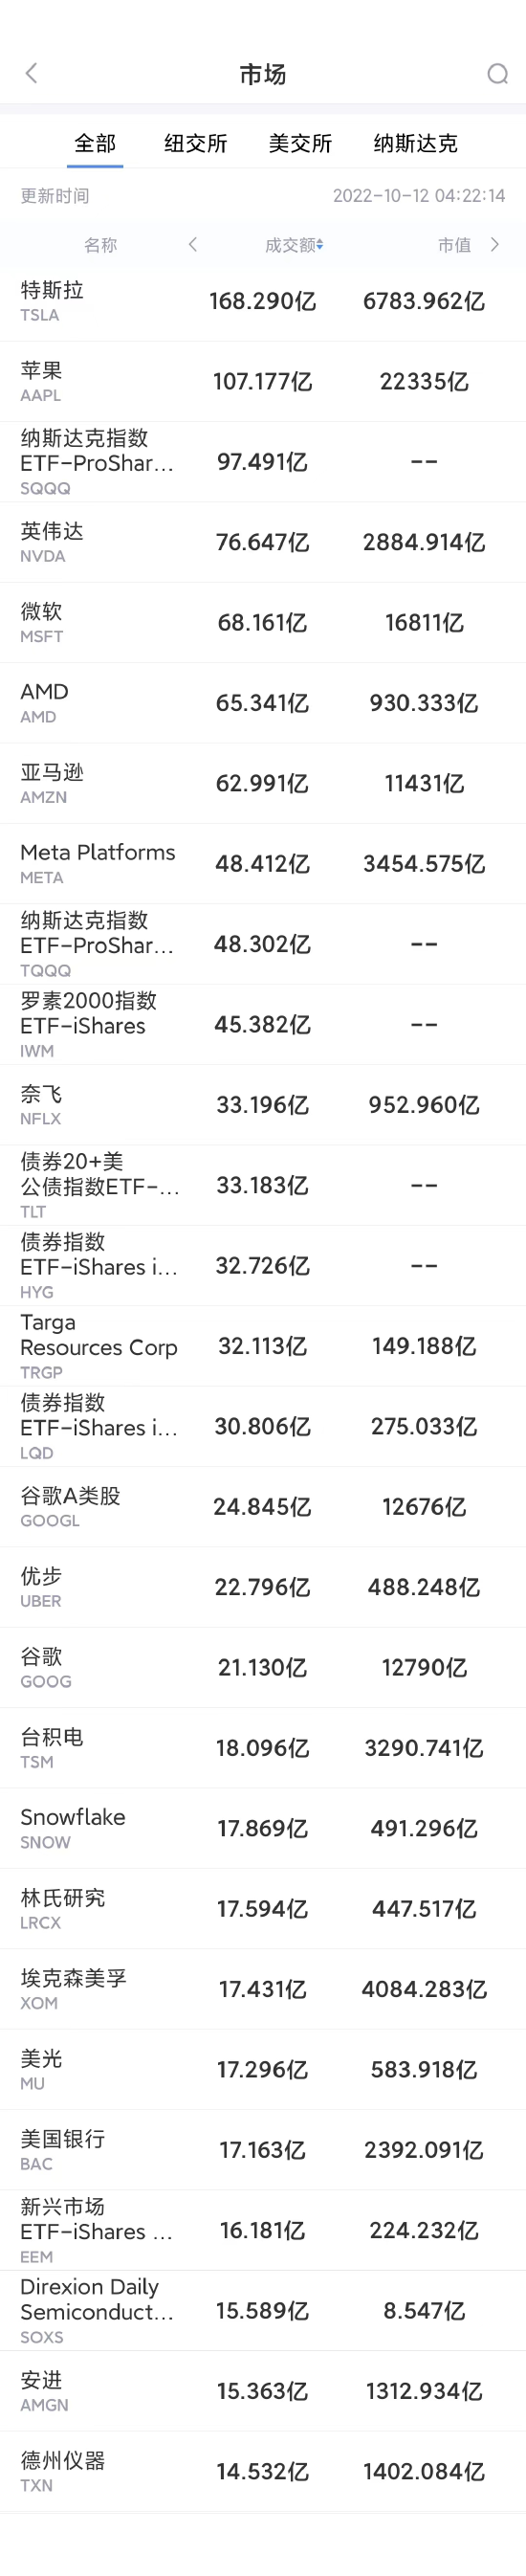Select the 全部 tab
526x2576 pixels.
pyautogui.click(x=95, y=143)
